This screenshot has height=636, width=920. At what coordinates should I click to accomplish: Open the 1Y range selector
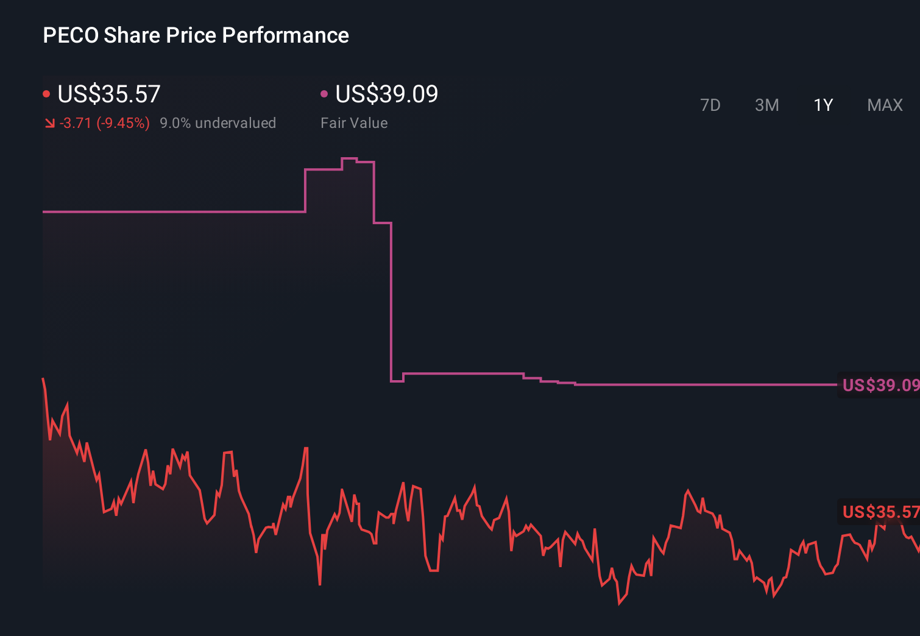[823, 105]
